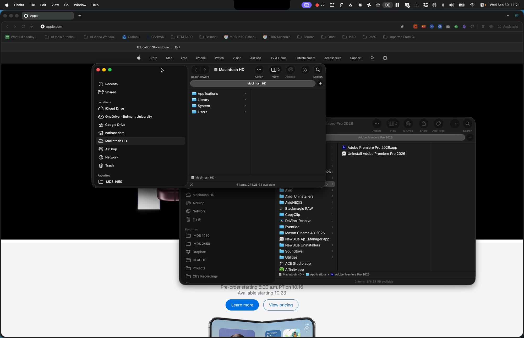524x338 pixels.
Task: Hide the path bar with X icon
Action: click(192, 185)
